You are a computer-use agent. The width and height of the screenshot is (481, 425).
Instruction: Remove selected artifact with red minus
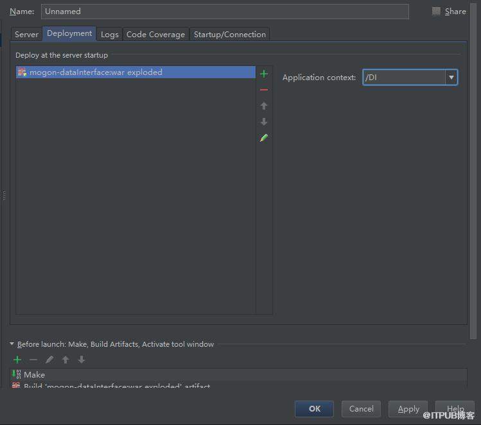[x=263, y=90]
